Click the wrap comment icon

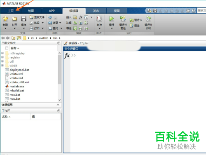pos(86,23)
